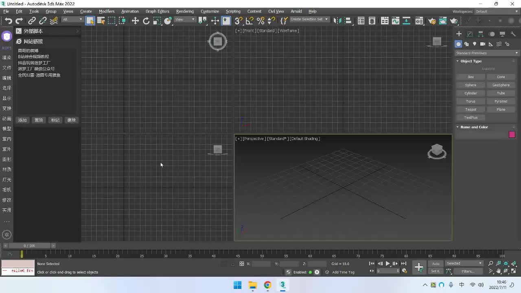Toggle the Auto key mode
Image resolution: width=521 pixels, height=293 pixels.
pyautogui.click(x=436, y=264)
